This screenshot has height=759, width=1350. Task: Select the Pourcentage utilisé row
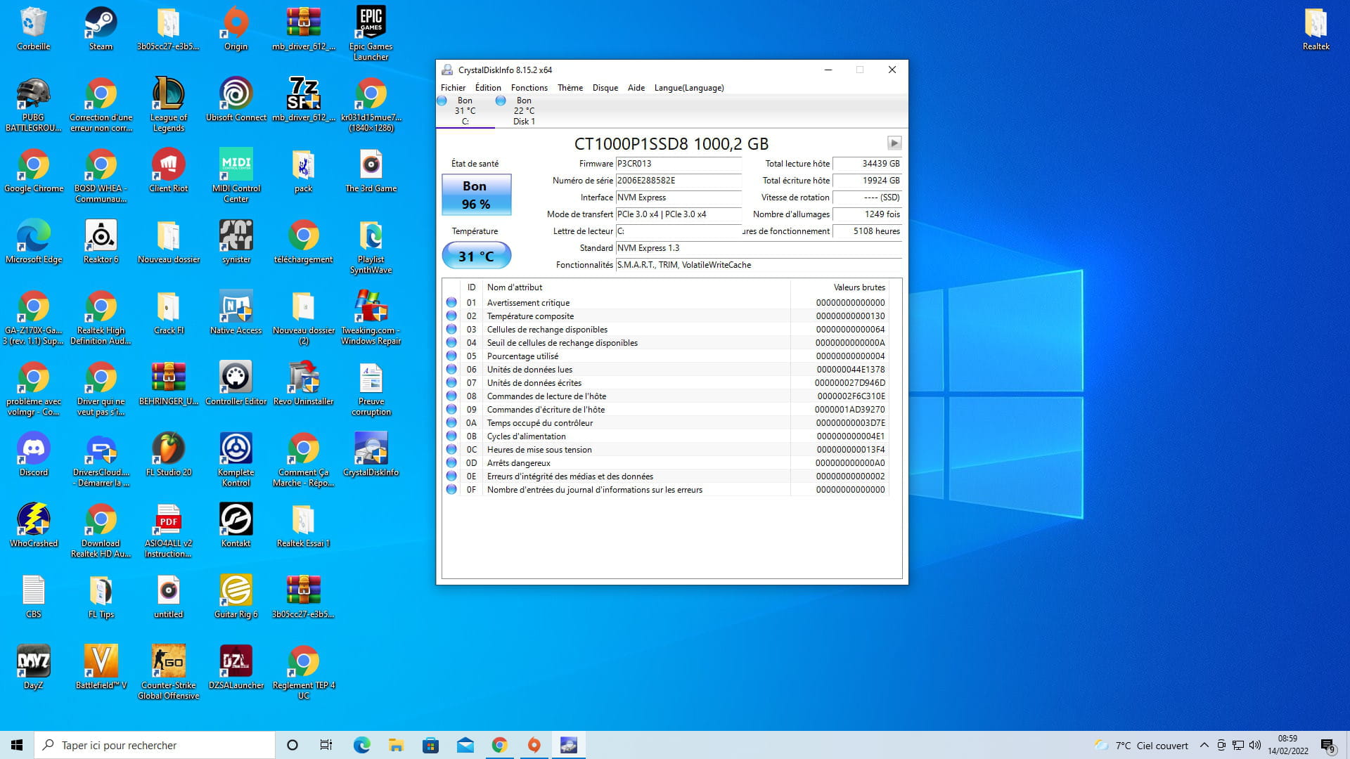(666, 356)
